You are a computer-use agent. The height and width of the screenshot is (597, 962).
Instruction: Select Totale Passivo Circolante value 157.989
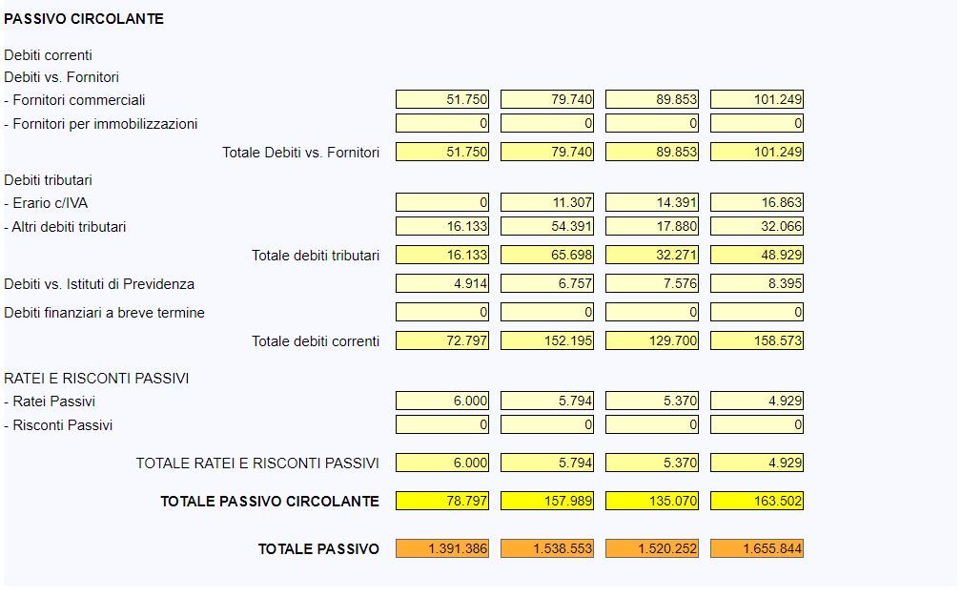[x=547, y=502]
